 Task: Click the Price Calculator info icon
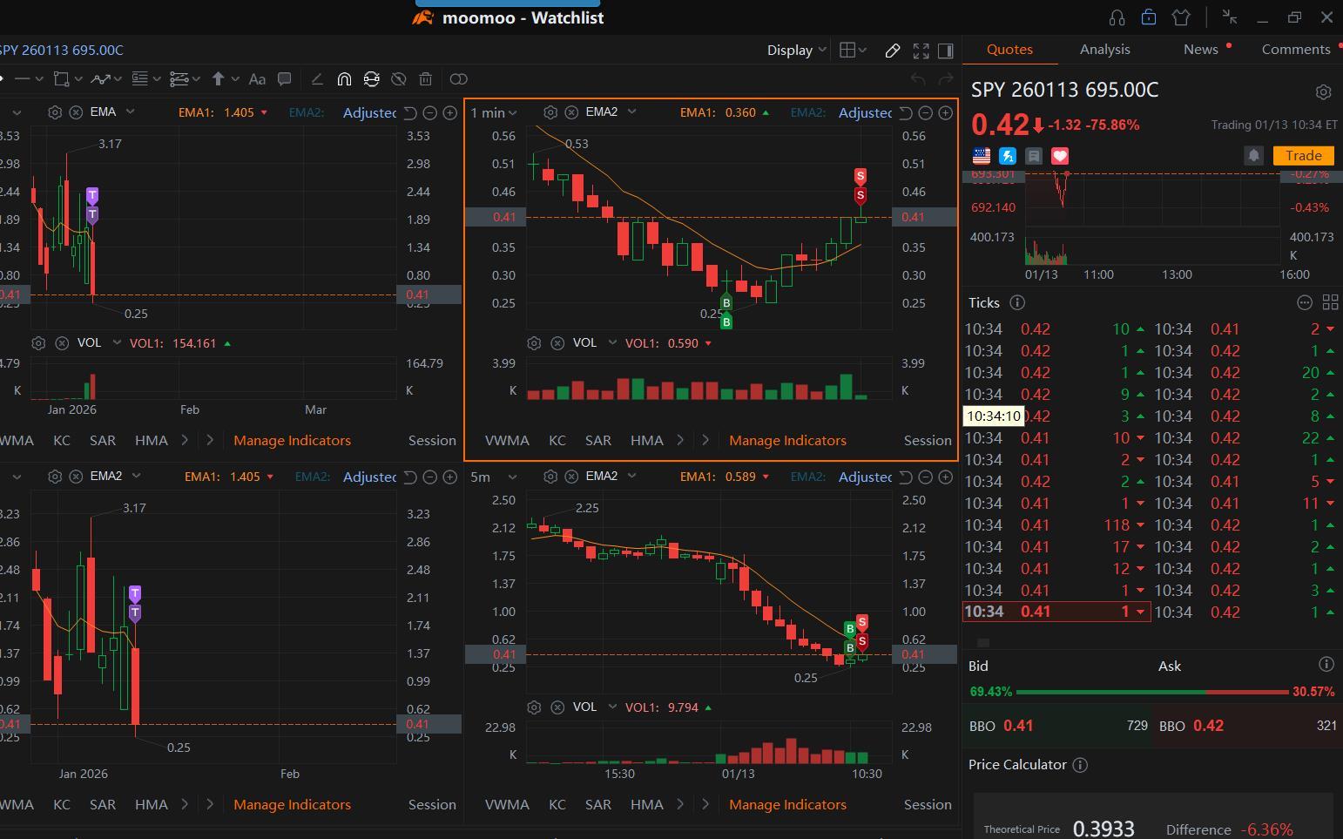[1080, 765]
